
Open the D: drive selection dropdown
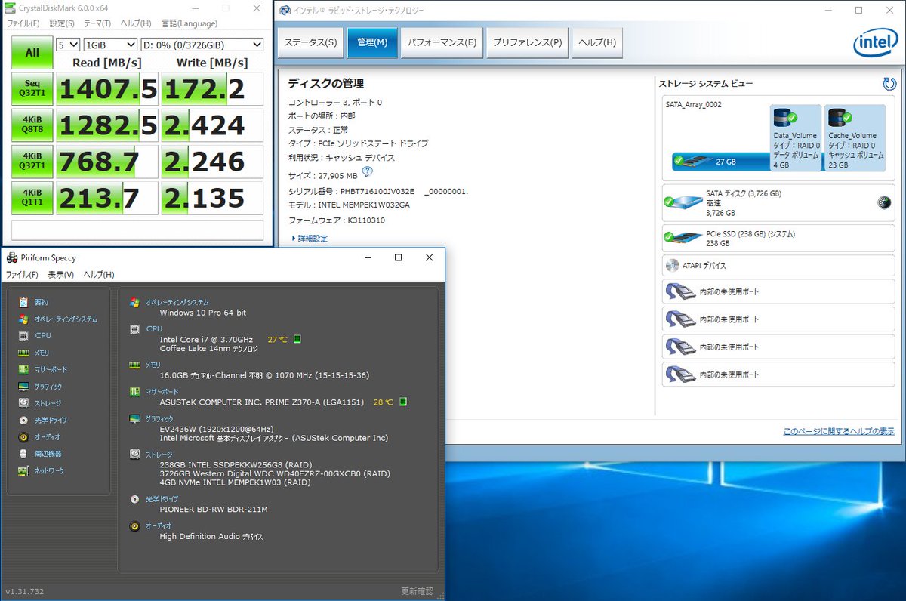[x=202, y=45]
